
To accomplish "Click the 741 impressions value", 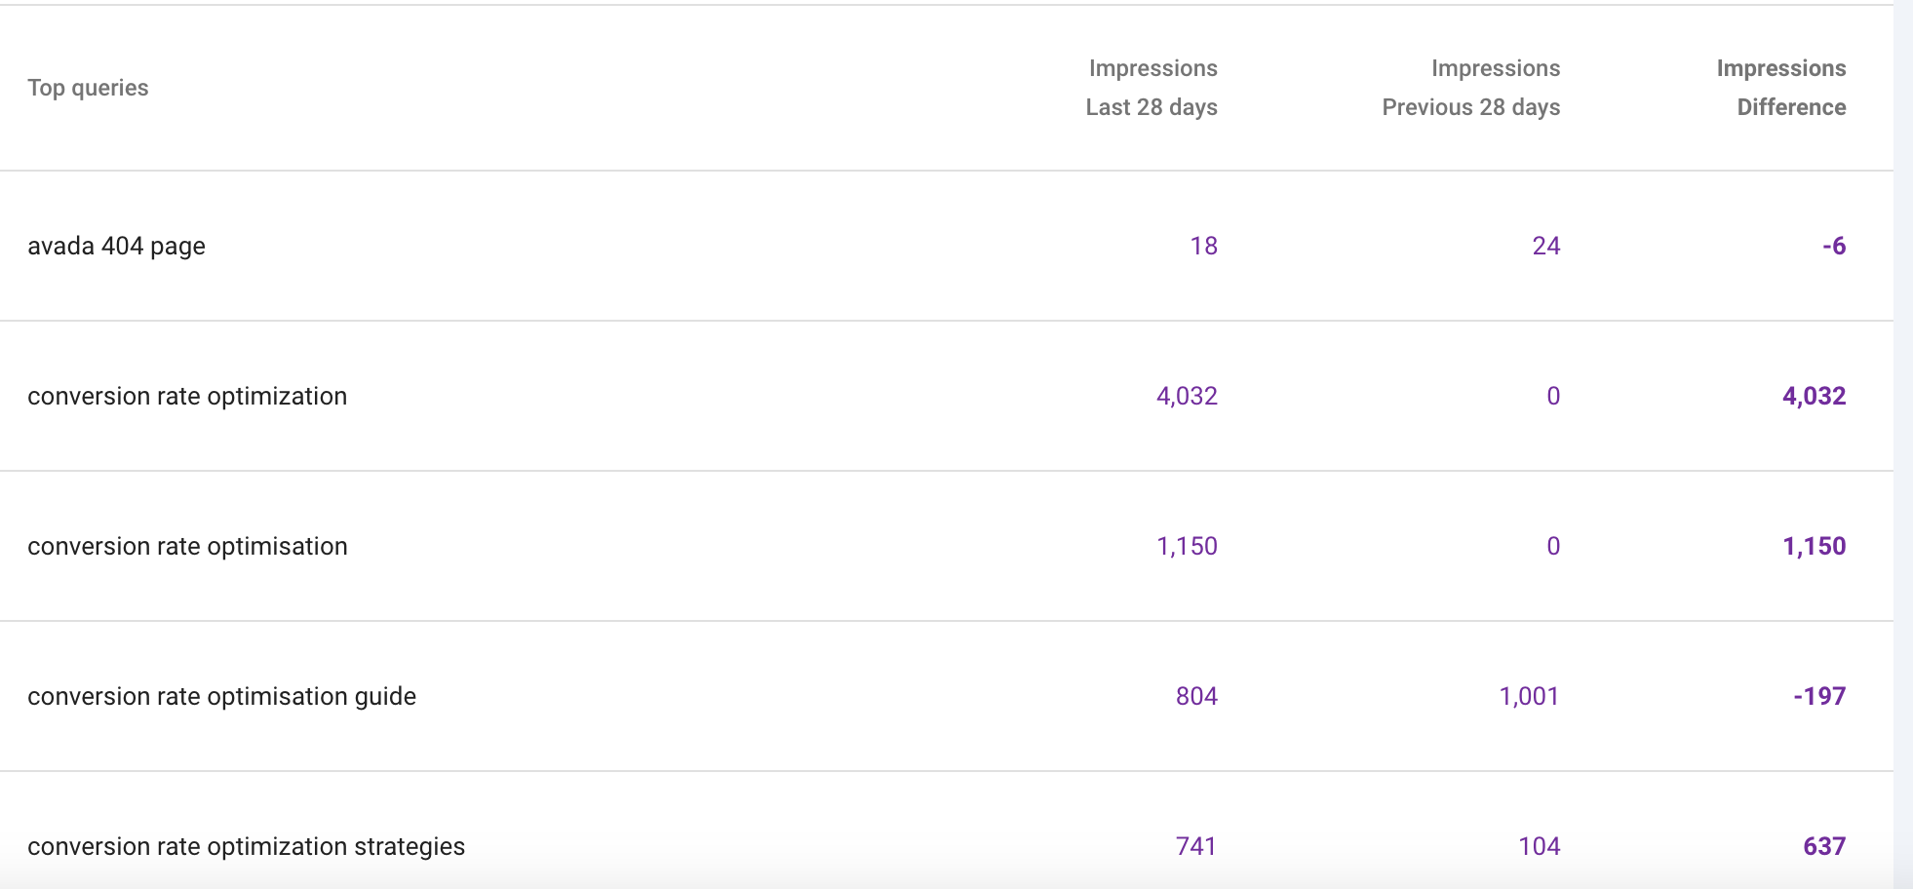I will tap(1196, 846).
